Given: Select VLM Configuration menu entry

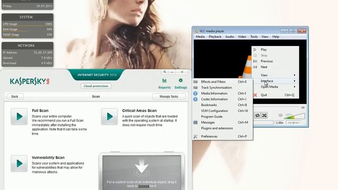Looking at the screenshot, I should 222,111.
